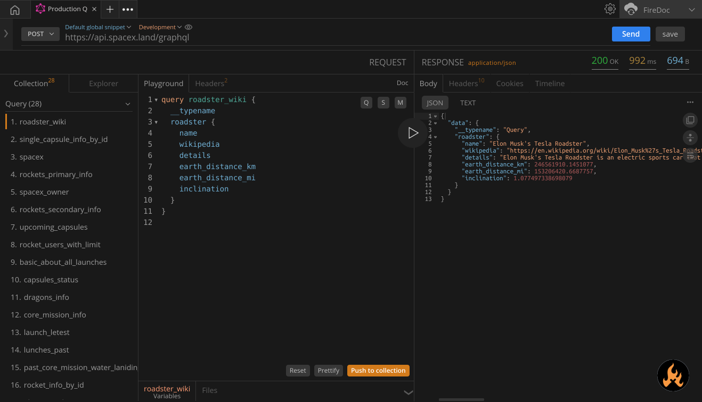
Task: Select the Playground tab
Action: 164,83
